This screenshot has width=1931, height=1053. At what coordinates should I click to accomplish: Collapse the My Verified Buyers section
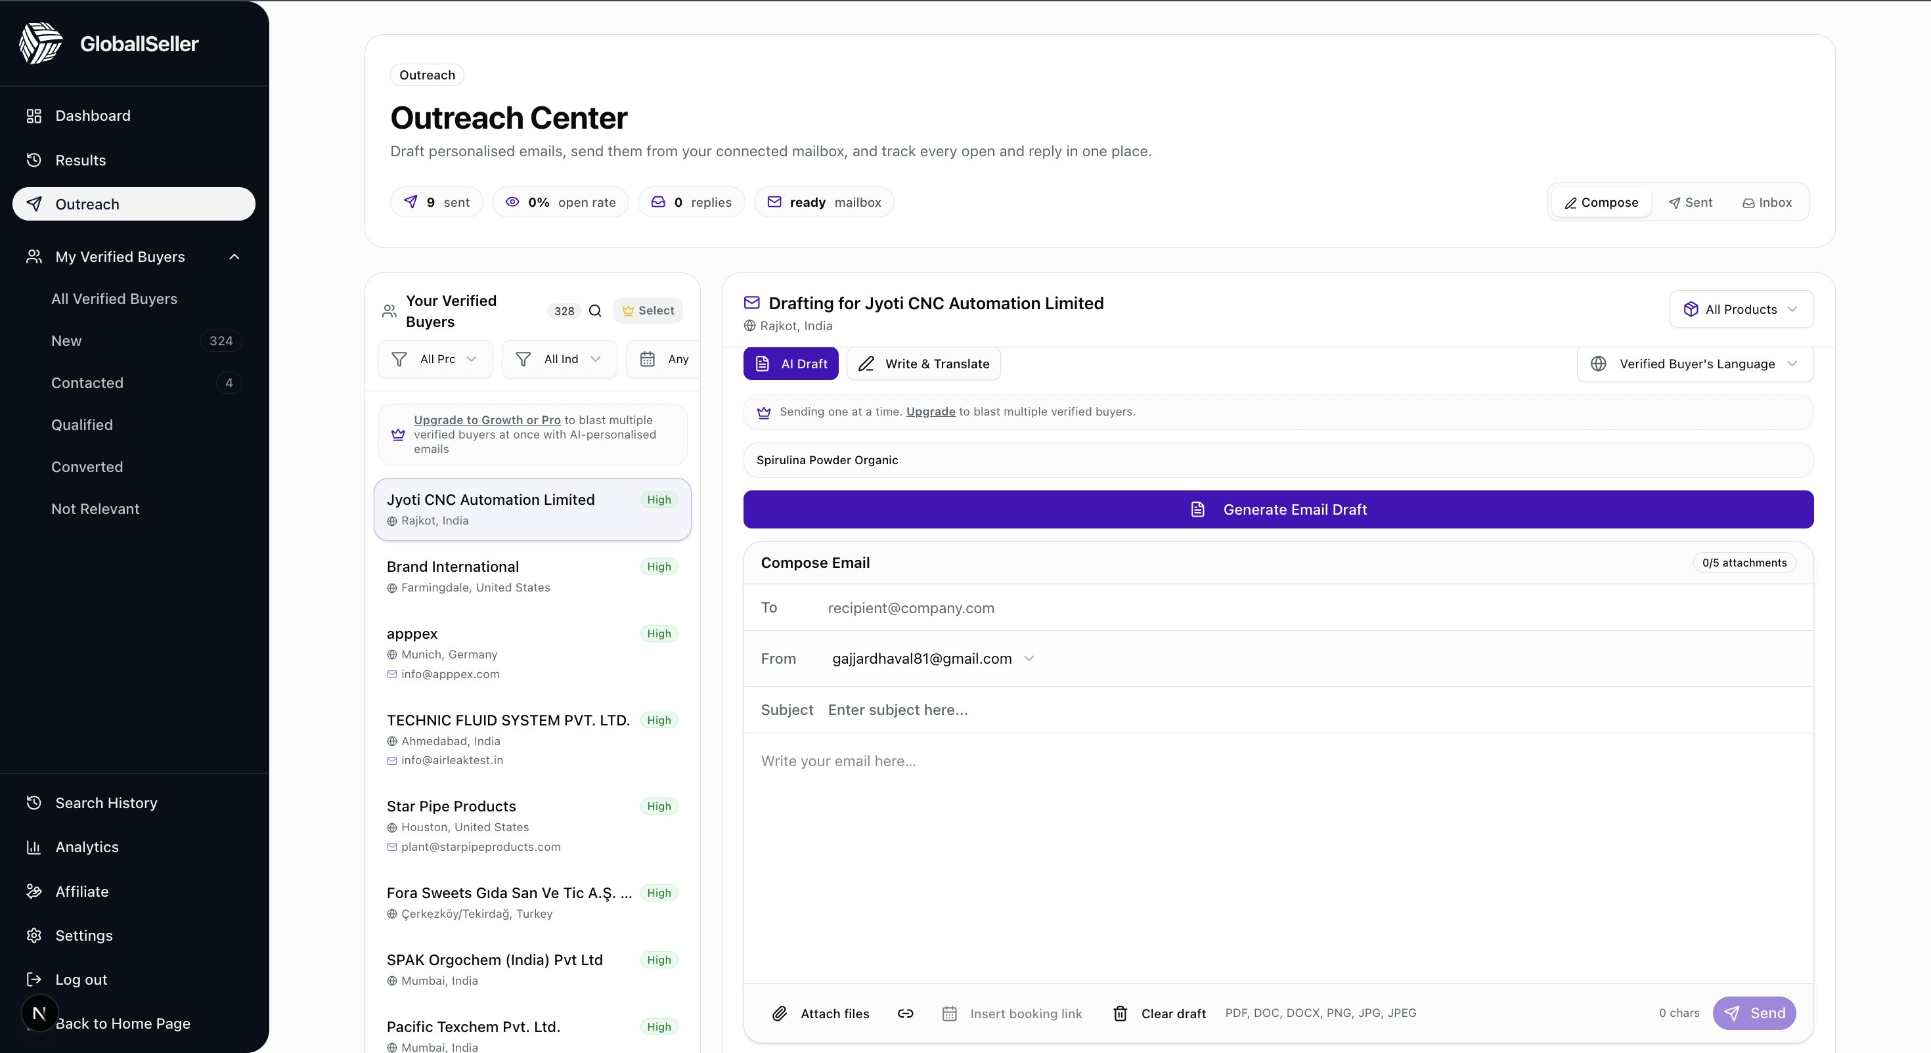coord(234,257)
